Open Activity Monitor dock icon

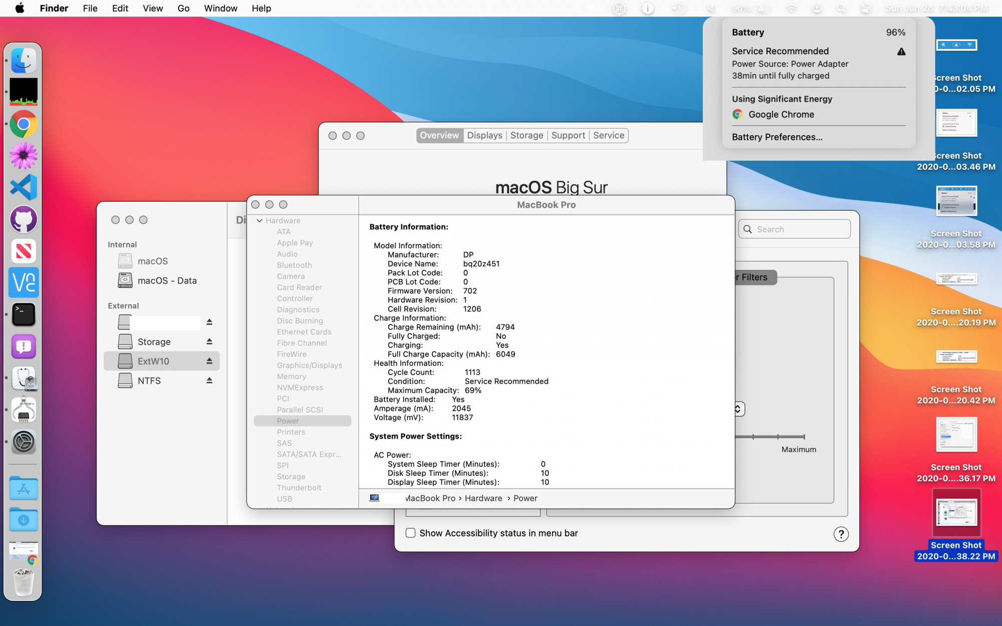point(24,92)
